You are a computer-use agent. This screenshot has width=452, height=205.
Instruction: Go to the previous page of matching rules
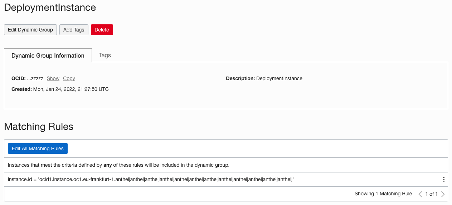pyautogui.click(x=420, y=194)
